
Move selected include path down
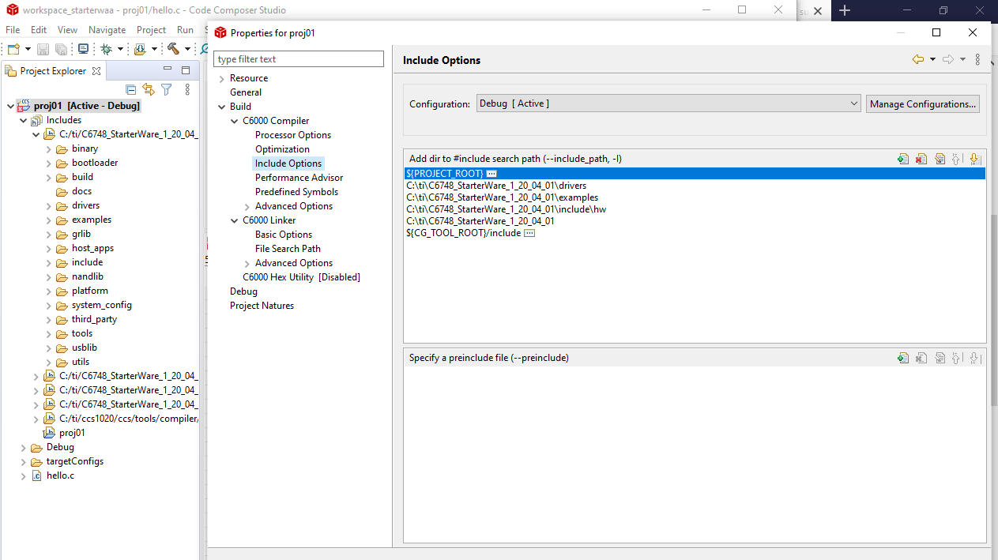click(x=974, y=159)
